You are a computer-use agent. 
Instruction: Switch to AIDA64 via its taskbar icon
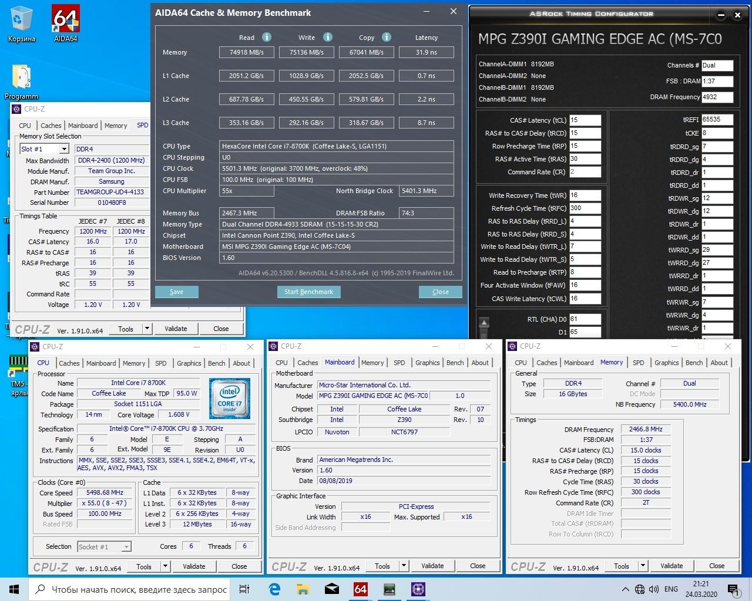tap(361, 589)
